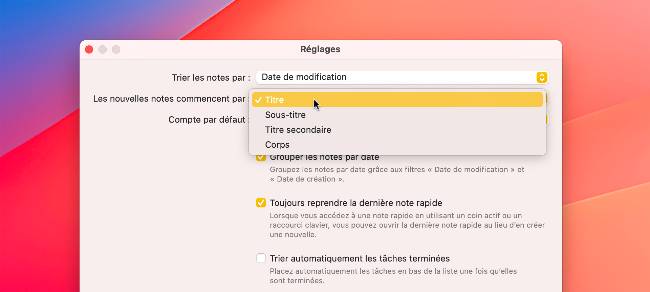Click the green zoom button icon
The image size is (650, 292).
point(116,49)
